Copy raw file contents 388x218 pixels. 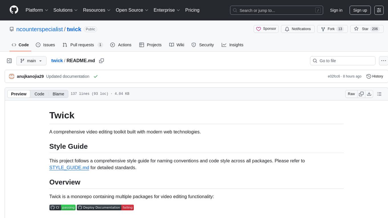tap(361, 94)
